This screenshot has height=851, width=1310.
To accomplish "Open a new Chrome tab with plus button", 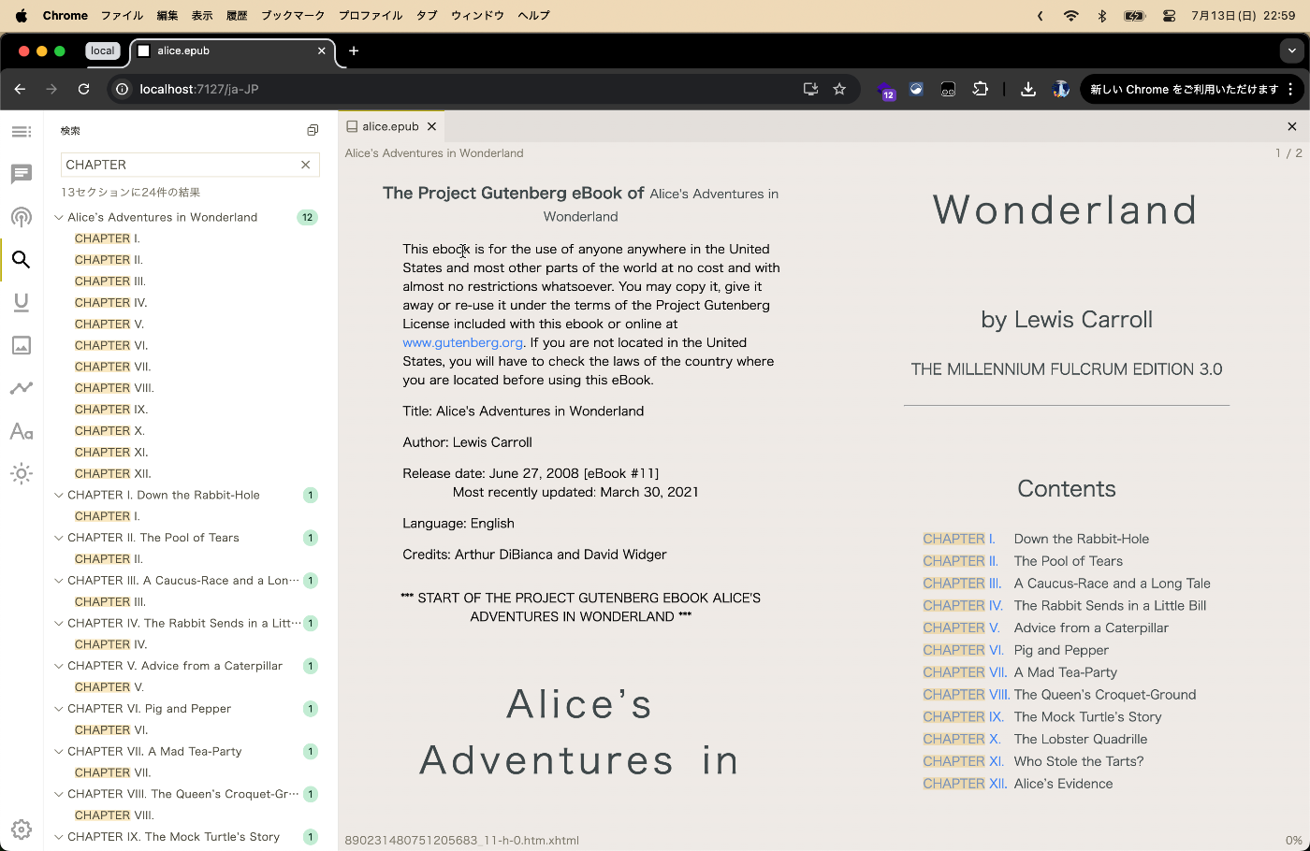I will [354, 51].
